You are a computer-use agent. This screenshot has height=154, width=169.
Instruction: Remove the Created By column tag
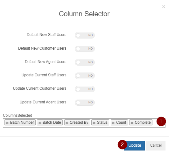click(67, 123)
